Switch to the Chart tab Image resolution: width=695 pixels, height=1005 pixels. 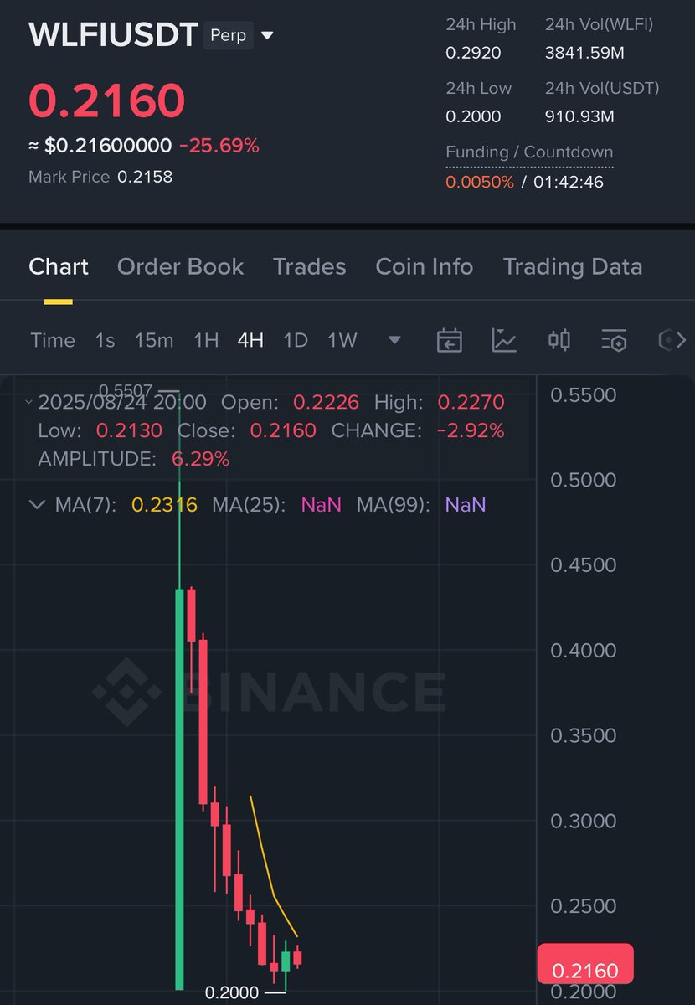point(59,266)
